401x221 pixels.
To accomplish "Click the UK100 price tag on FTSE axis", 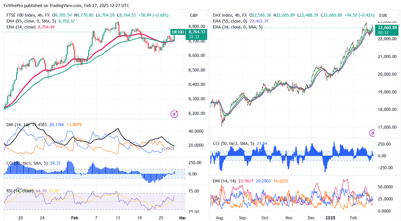I will click(x=178, y=32).
